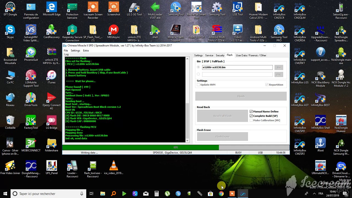Select MultiLoader V5.67.exe on the desktop
Image resolution: width=352 pixels, height=198 pixels.
click(155, 11)
